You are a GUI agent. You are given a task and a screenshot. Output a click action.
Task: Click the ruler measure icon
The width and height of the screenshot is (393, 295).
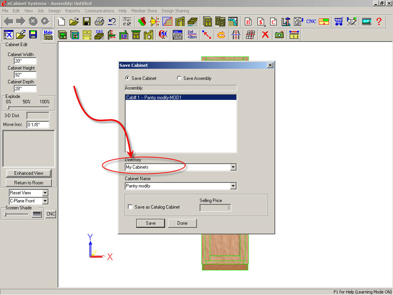(294, 35)
